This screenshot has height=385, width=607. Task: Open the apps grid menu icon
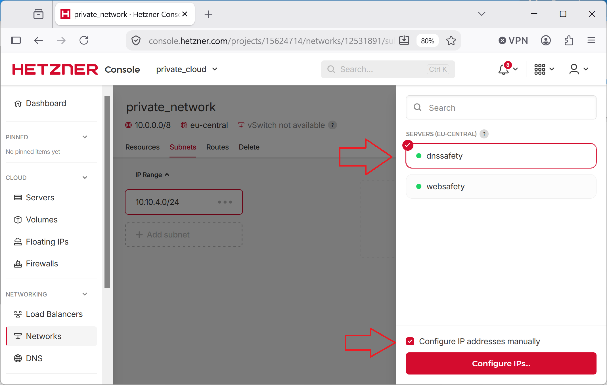pos(540,69)
